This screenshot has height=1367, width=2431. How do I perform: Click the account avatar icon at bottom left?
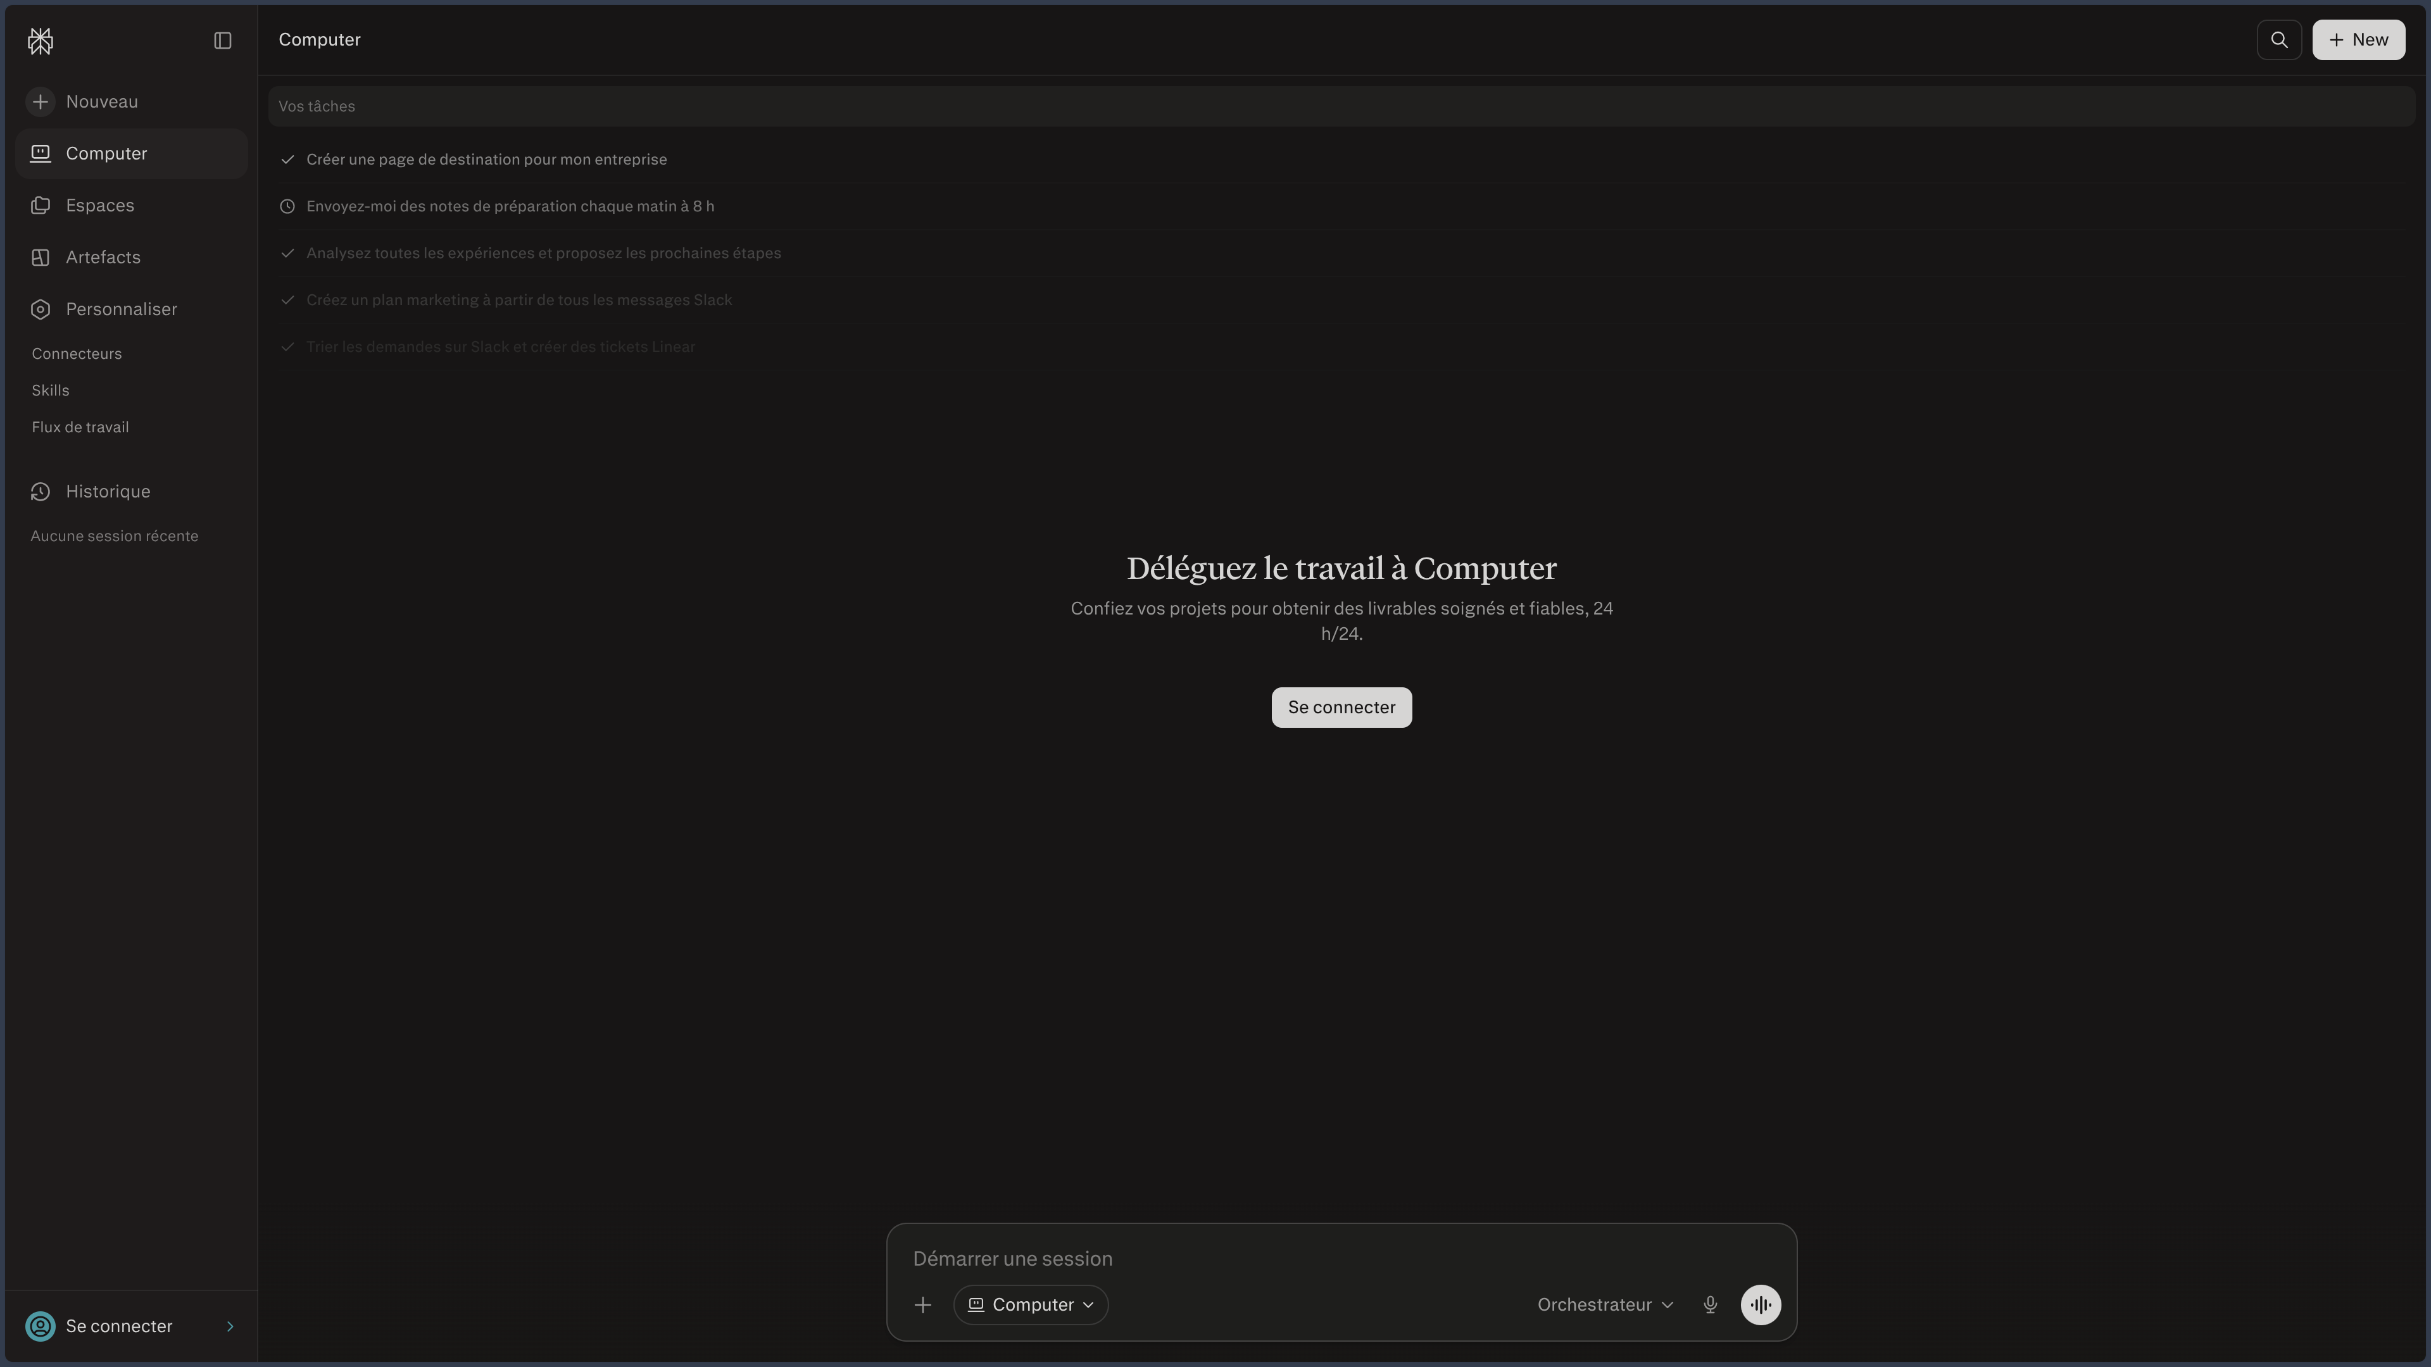tap(41, 1326)
